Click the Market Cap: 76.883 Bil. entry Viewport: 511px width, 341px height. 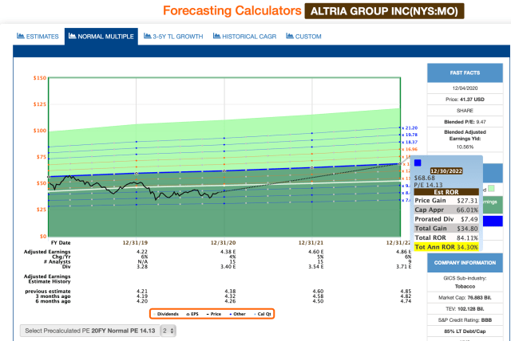465,297
